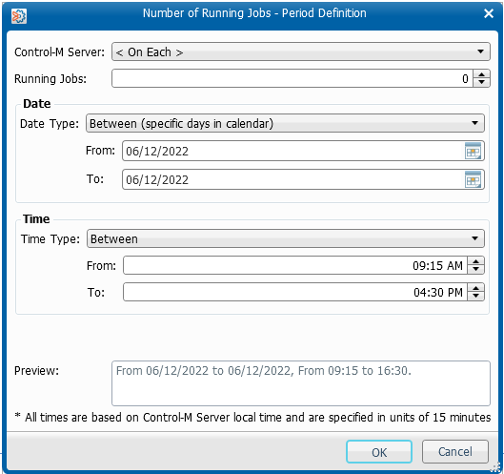Increase the From time with up arrow
Screen dimensions: 504x474
coord(475,261)
